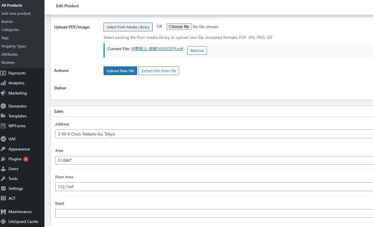Open Analytics via its bar chart icon

click(3, 83)
